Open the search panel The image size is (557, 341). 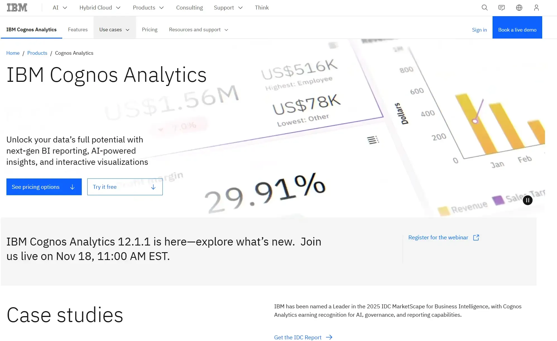484,8
